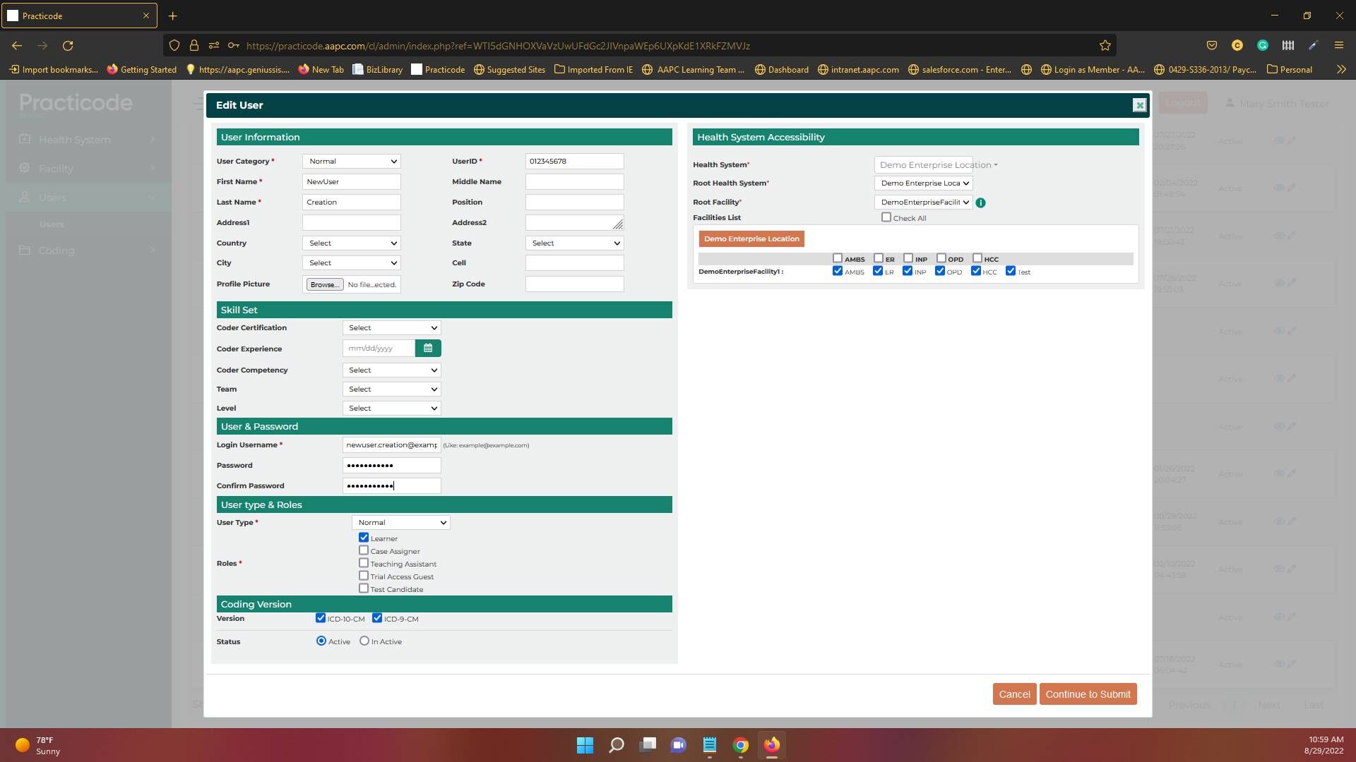Open Chrome from the taskbar
Viewport: 1356px width, 762px height.
[x=740, y=745]
